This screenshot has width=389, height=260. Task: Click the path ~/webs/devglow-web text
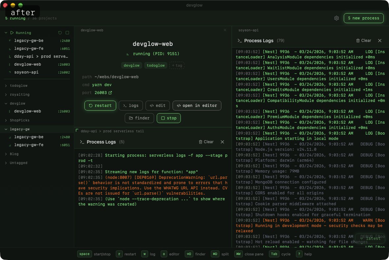point(111,77)
